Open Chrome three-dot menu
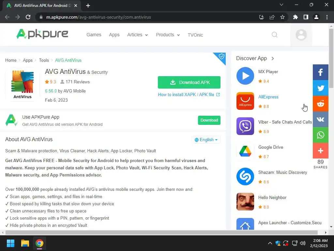Viewport: 334px width, 251px height. (327, 17)
